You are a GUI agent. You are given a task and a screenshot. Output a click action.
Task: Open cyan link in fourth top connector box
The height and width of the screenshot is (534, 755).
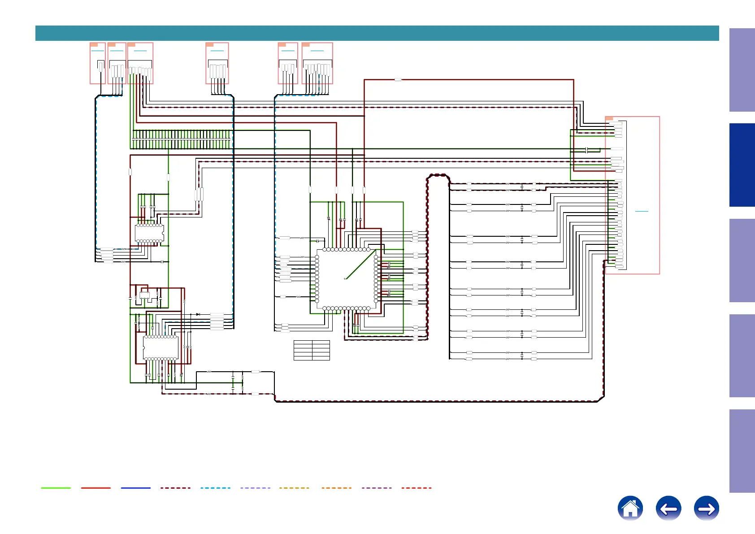(217, 51)
